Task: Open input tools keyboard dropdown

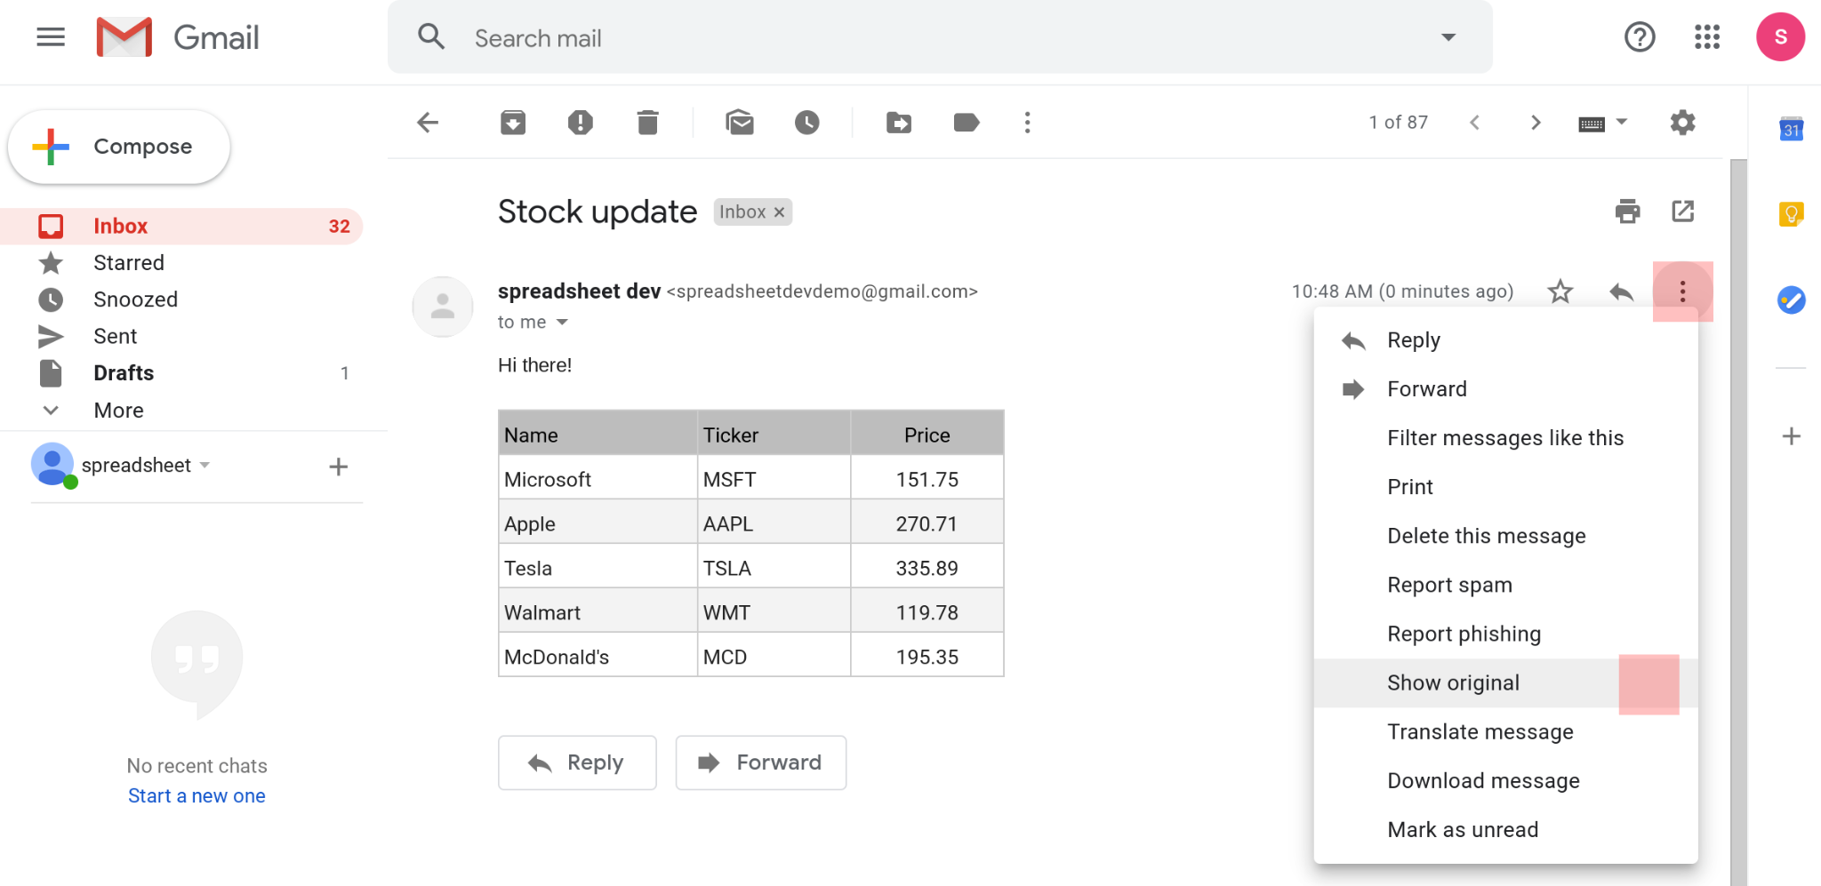Action: click(x=1602, y=123)
